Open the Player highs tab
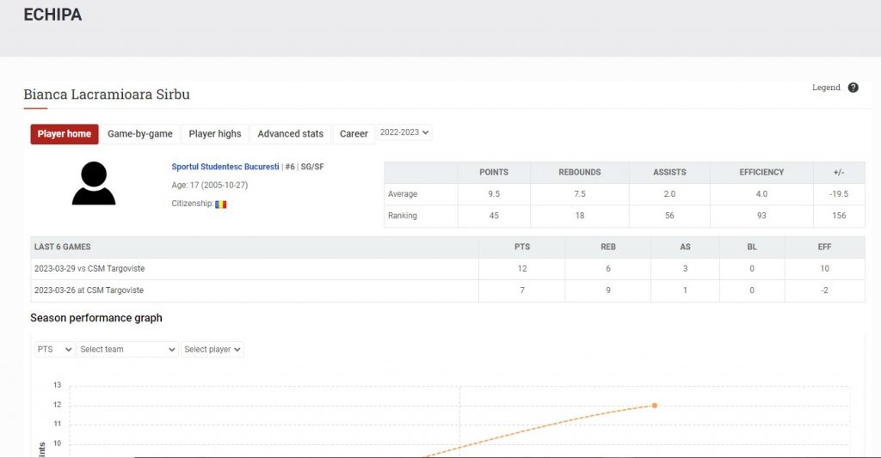881x458 pixels. point(215,134)
